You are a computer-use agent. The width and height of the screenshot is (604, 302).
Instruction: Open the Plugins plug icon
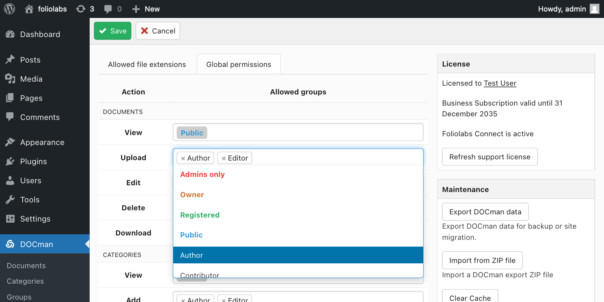click(10, 161)
